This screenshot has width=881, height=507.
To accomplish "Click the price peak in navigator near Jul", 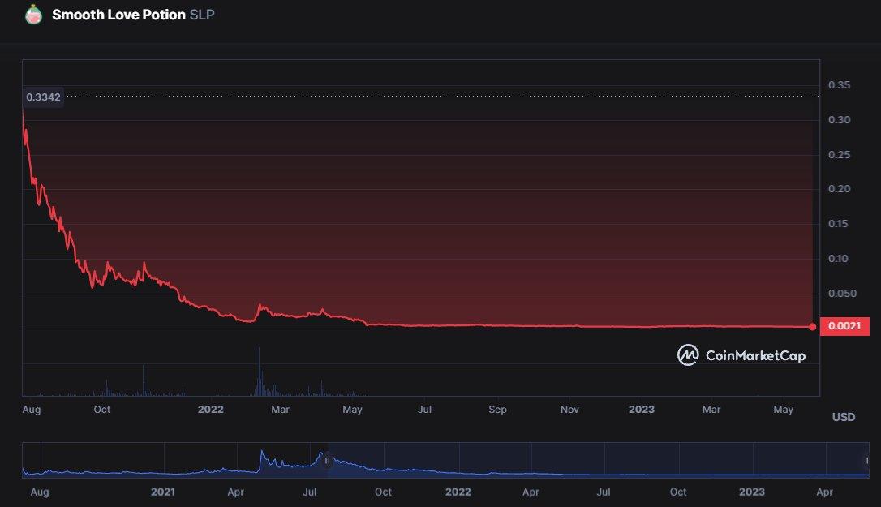I will pyautogui.click(x=321, y=454).
